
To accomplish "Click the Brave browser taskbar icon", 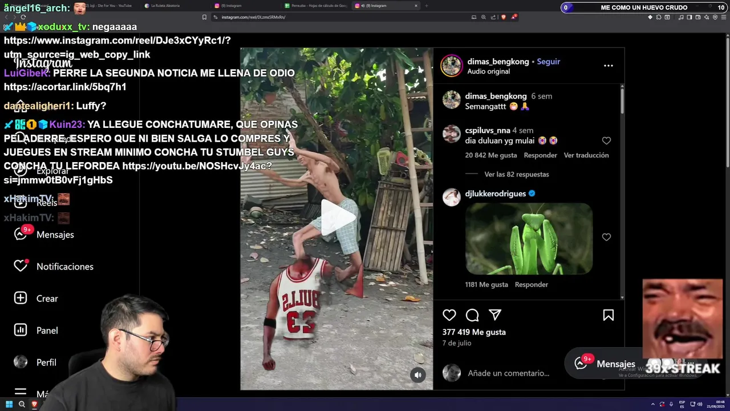I will pos(34,404).
